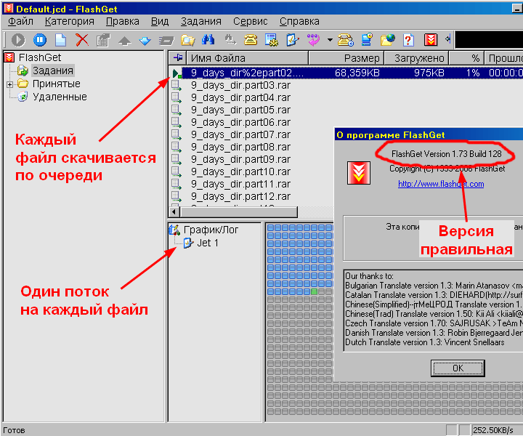Sort by Имя Файла column header
Image resolution: width=523 pixels, height=436 pixels.
(247, 58)
